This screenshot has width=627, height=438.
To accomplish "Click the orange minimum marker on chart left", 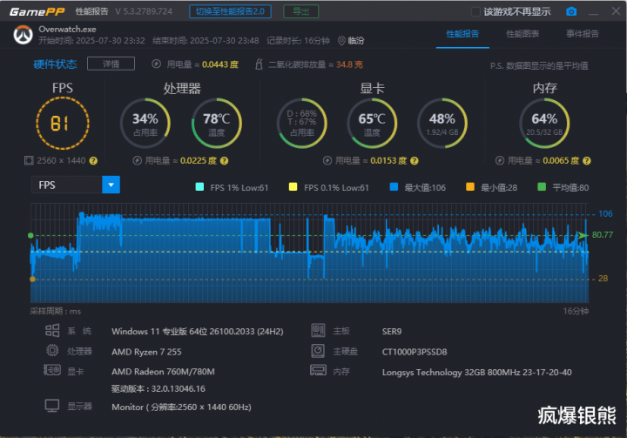I will 32,280.
